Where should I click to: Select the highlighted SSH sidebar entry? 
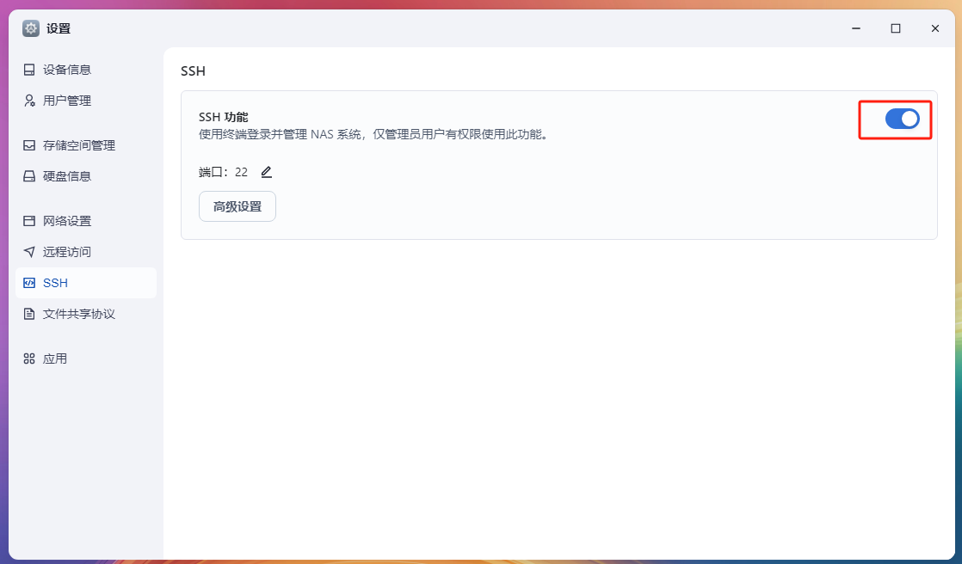[56, 283]
